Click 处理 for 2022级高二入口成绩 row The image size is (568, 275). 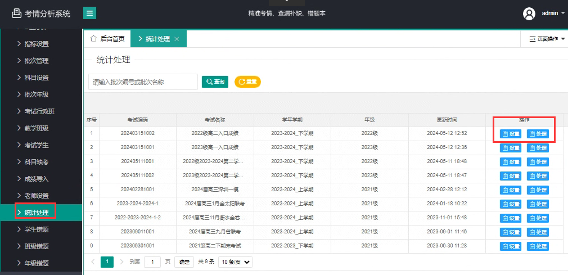tap(538, 133)
